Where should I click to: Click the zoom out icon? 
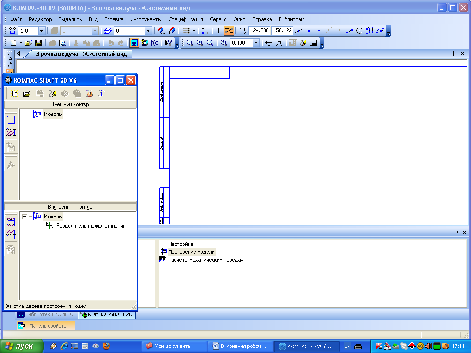210,43
